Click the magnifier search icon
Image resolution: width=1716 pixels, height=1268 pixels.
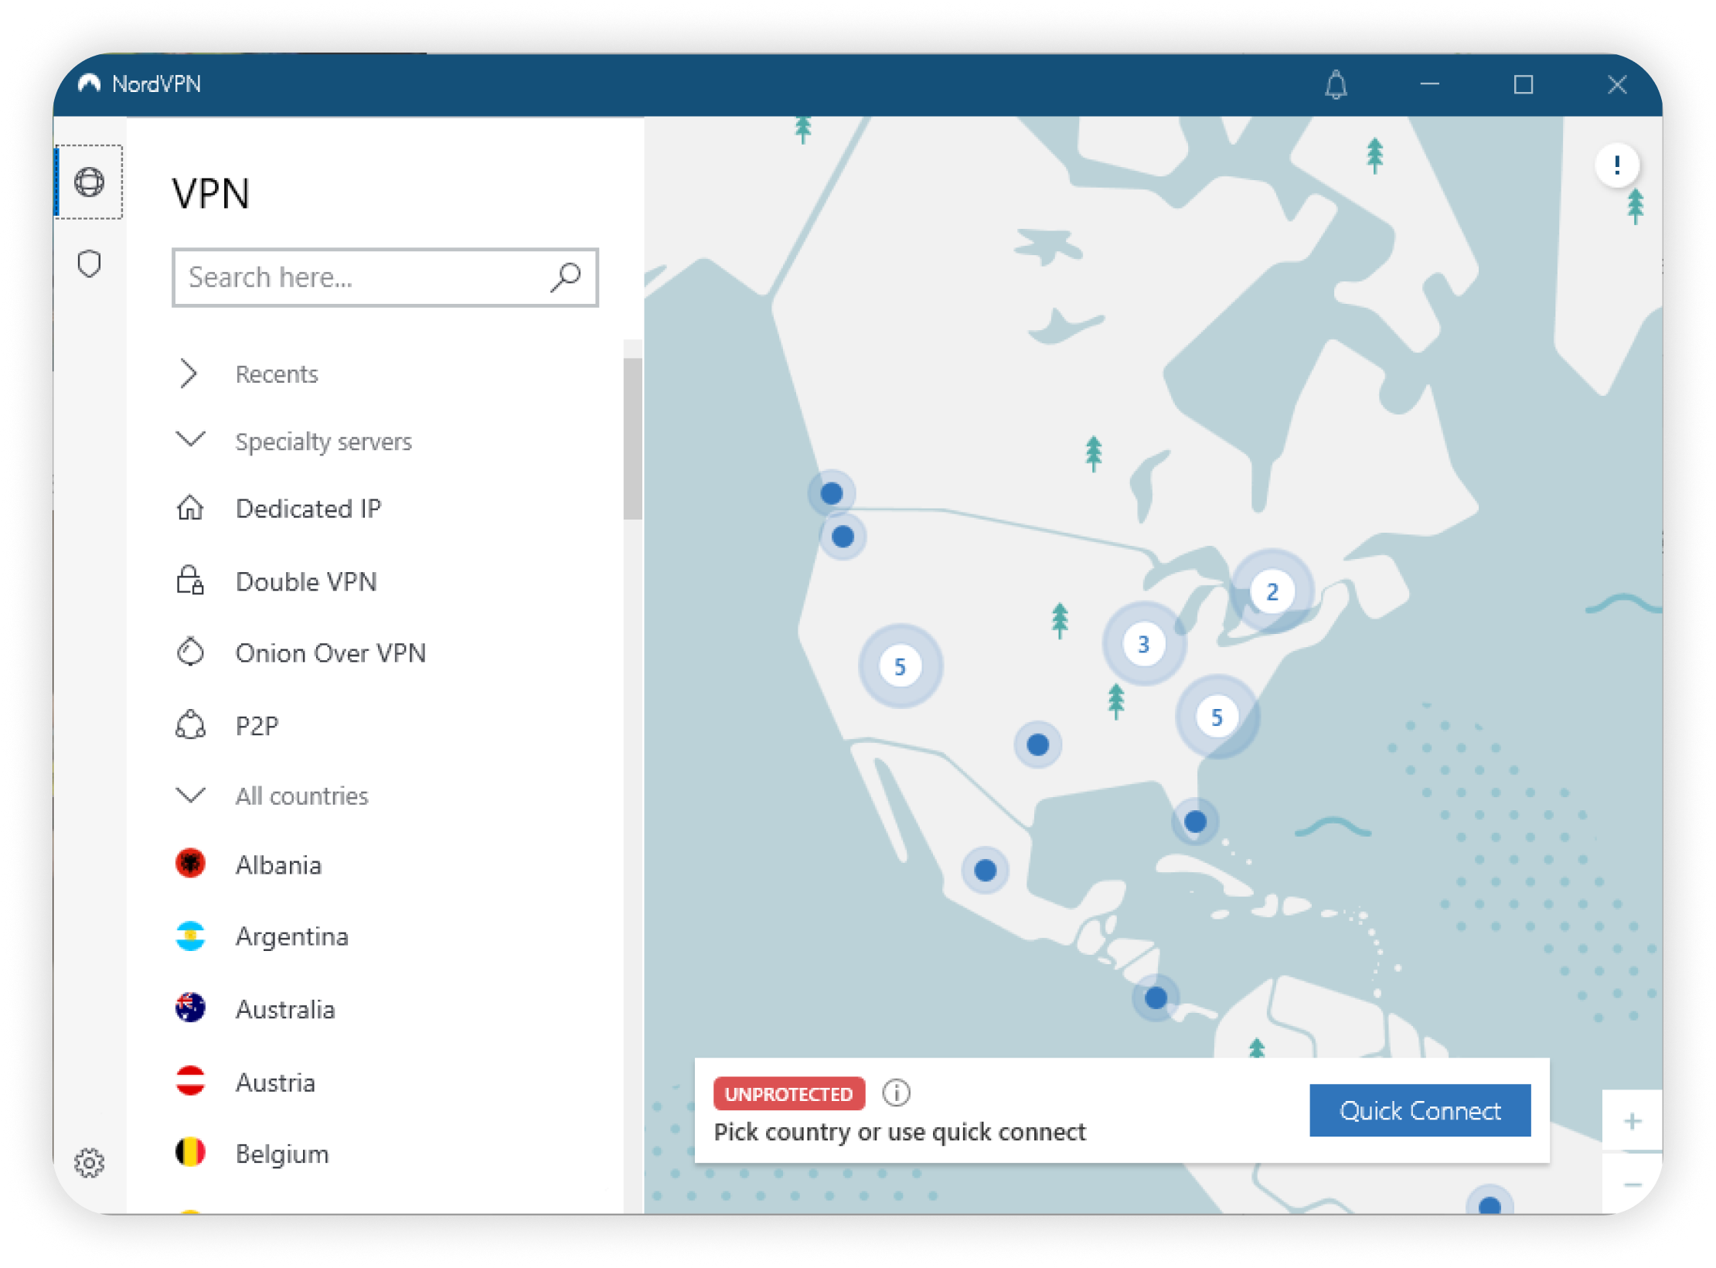pyautogui.click(x=565, y=277)
